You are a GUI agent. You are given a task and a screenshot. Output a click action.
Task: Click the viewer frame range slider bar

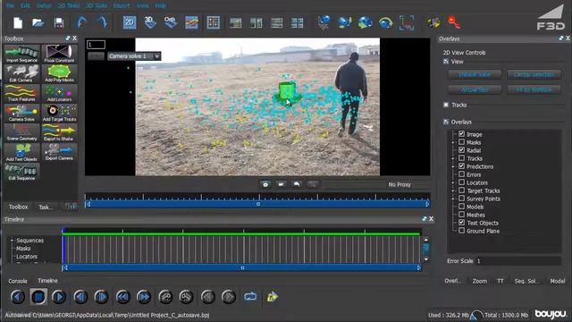257,204
